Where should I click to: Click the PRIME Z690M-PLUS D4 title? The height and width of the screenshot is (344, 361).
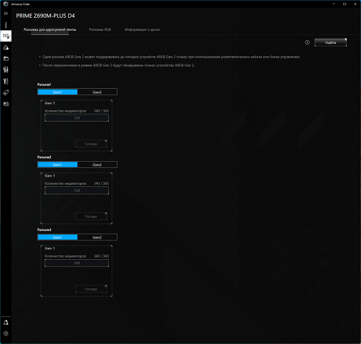pyautogui.click(x=45, y=15)
